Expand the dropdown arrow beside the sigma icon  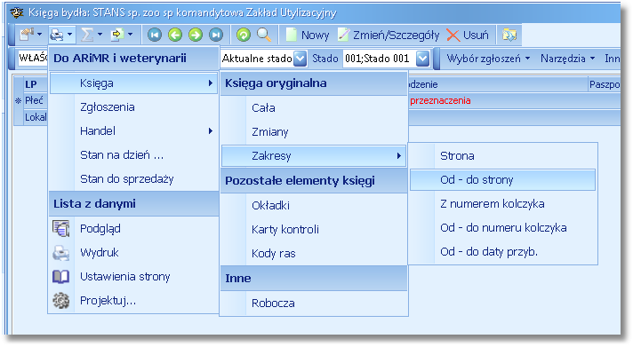tap(100, 35)
